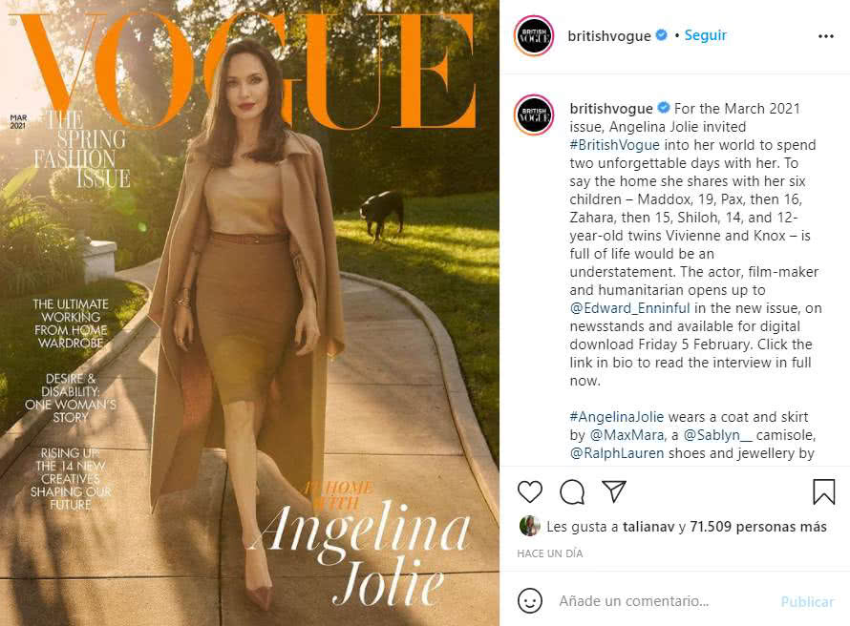
Task: Open the #BritishVogue hashtag link
Action: pos(614,145)
